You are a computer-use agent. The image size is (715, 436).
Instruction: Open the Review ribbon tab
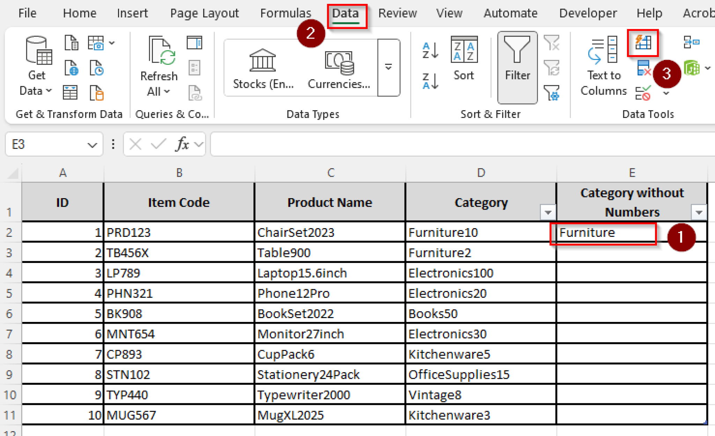(x=398, y=13)
